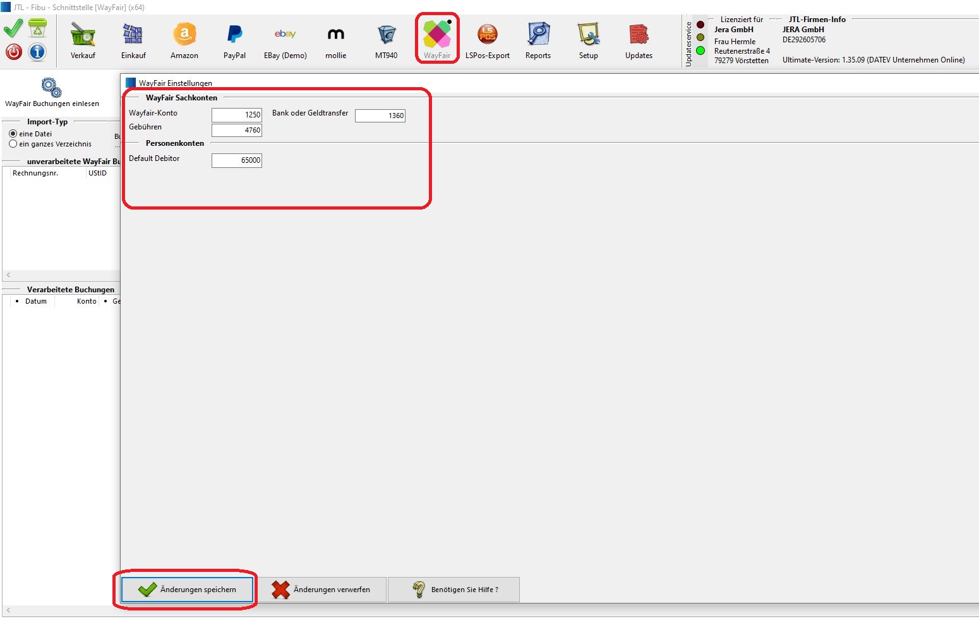Discard changes via 'Änderungen verwerfen'
The width and height of the screenshot is (979, 618).
coord(321,590)
